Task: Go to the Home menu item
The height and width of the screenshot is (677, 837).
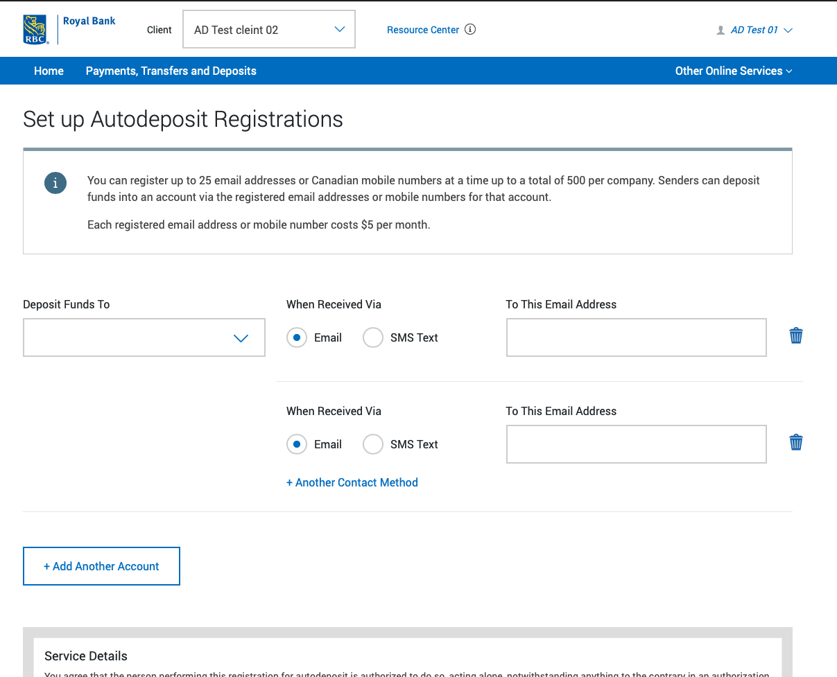Action: (49, 71)
